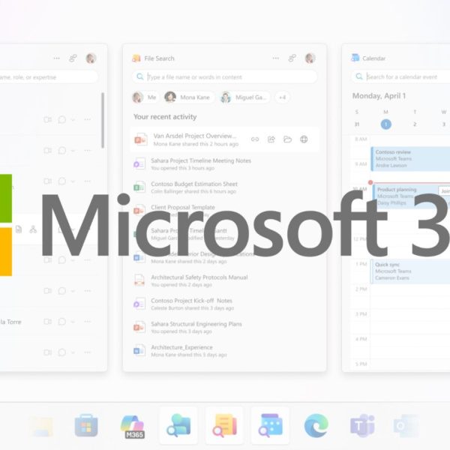Join the Product planning meeting

[x=443, y=191]
